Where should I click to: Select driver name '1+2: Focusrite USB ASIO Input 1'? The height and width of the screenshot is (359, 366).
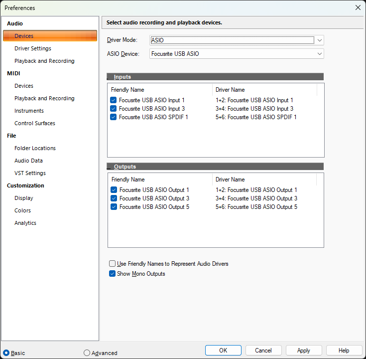254,100
